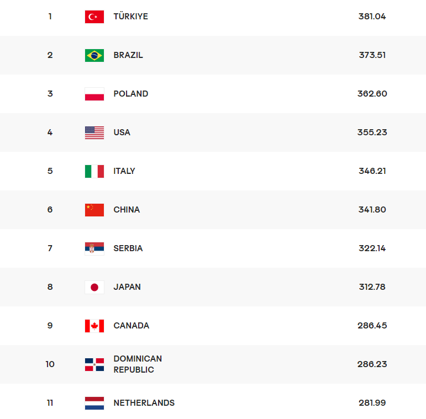Click the USA flag icon
This screenshot has height=419, width=426.
point(94,132)
